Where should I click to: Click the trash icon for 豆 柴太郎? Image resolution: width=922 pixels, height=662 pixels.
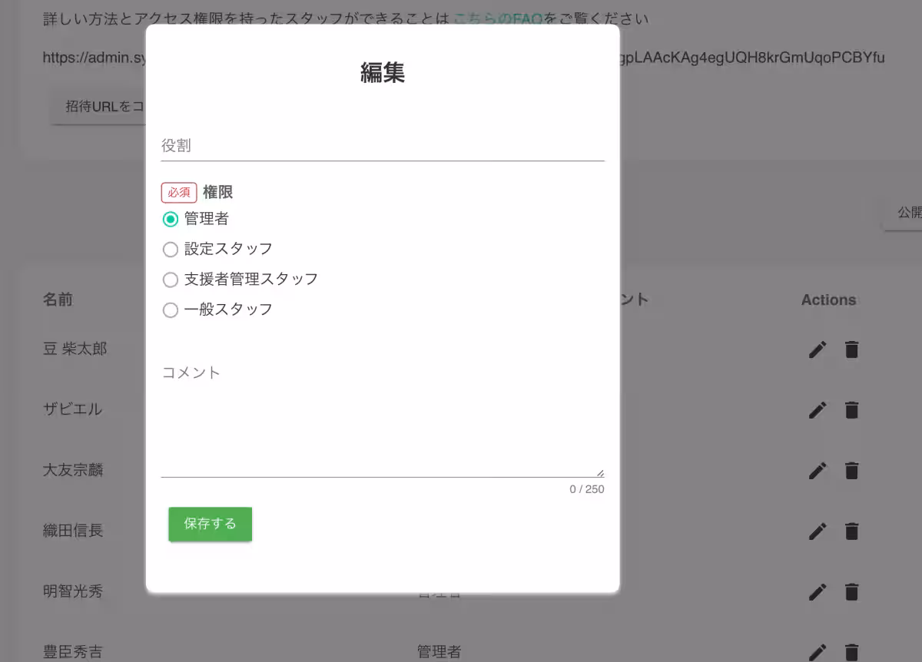pos(851,349)
